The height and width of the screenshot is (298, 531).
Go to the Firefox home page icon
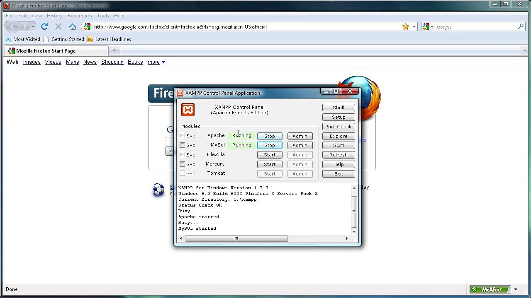pos(73,27)
